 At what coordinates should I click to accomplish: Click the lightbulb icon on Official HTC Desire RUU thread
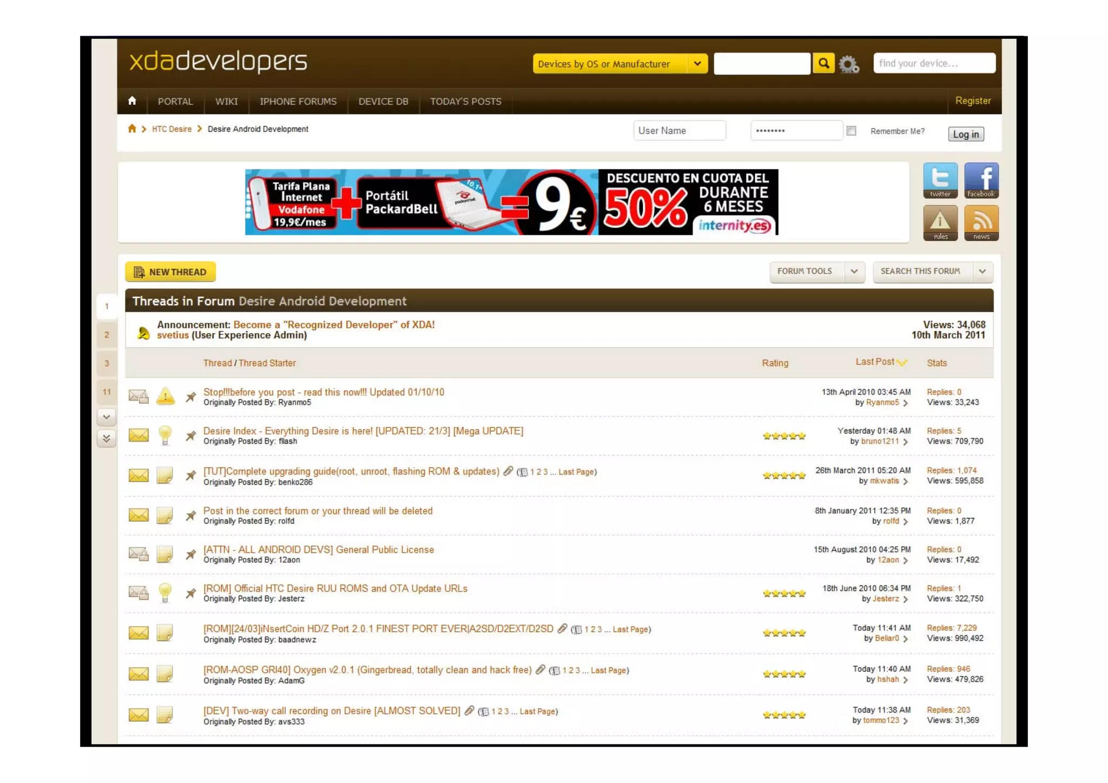pos(165,593)
